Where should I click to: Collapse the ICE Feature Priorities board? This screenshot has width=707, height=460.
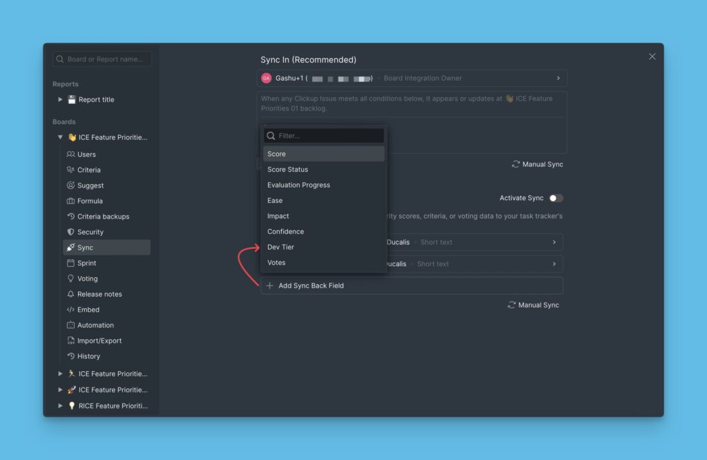coord(60,137)
